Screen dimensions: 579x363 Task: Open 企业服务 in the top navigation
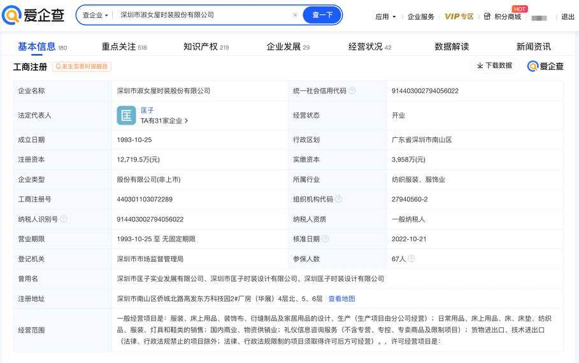420,17
